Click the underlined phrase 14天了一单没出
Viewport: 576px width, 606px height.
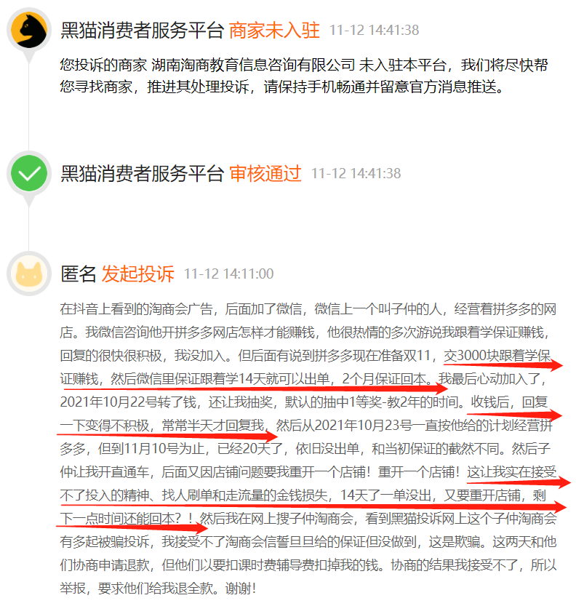click(x=385, y=495)
